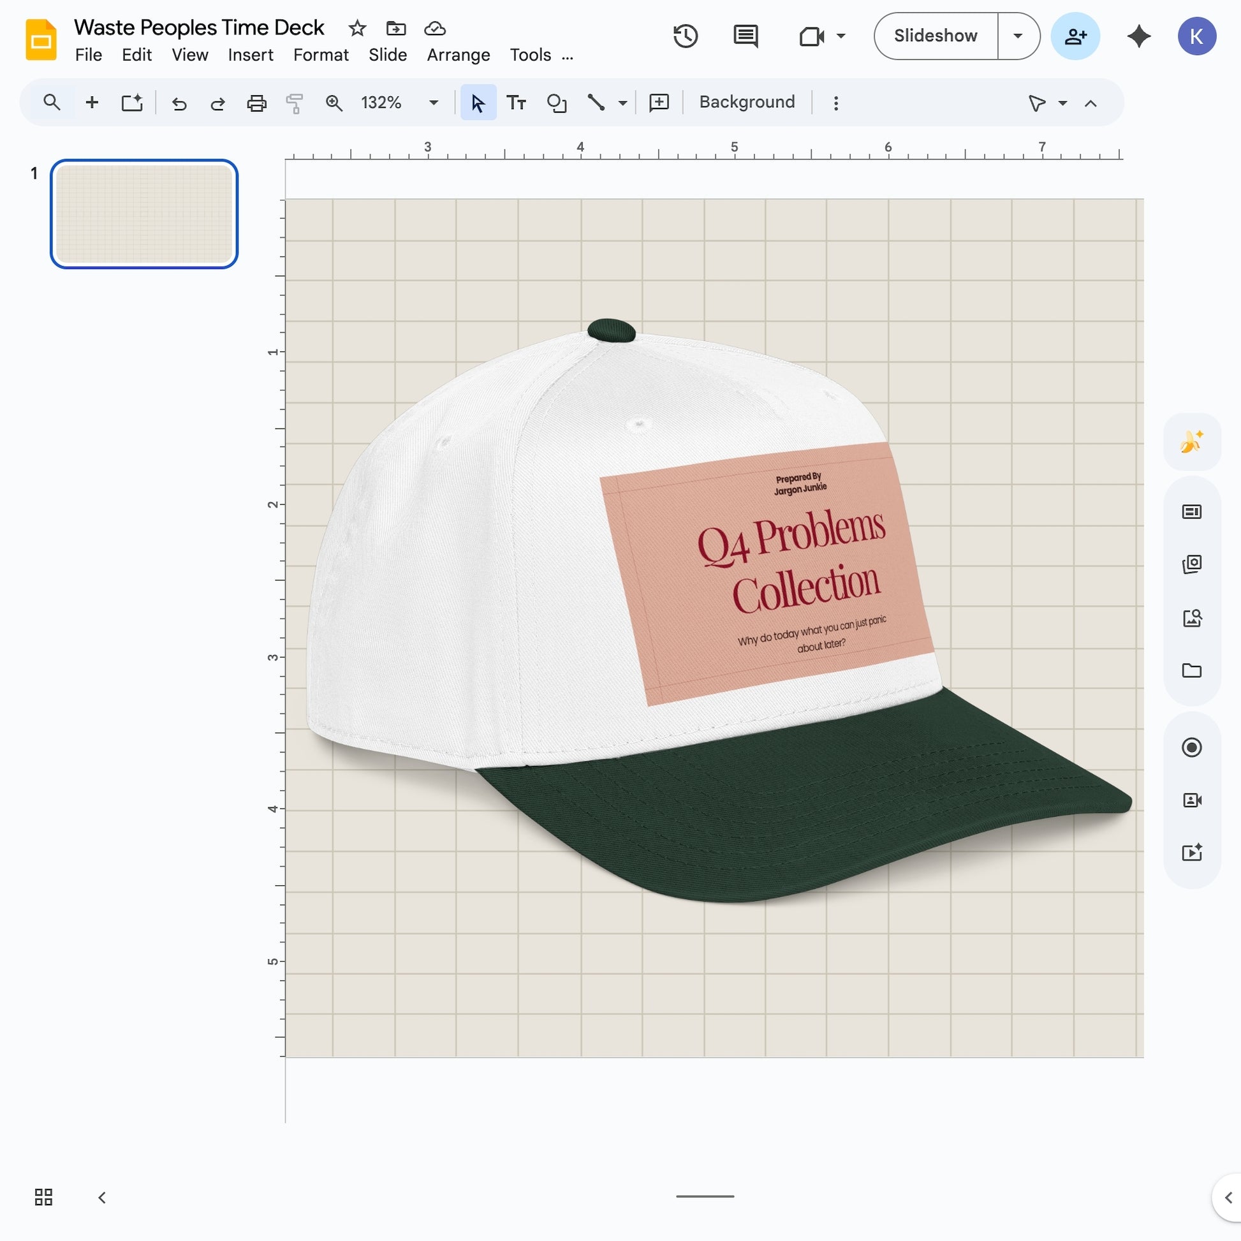The image size is (1241, 1241).
Task: Expand the zoom level dropdown arrow
Action: 434,103
